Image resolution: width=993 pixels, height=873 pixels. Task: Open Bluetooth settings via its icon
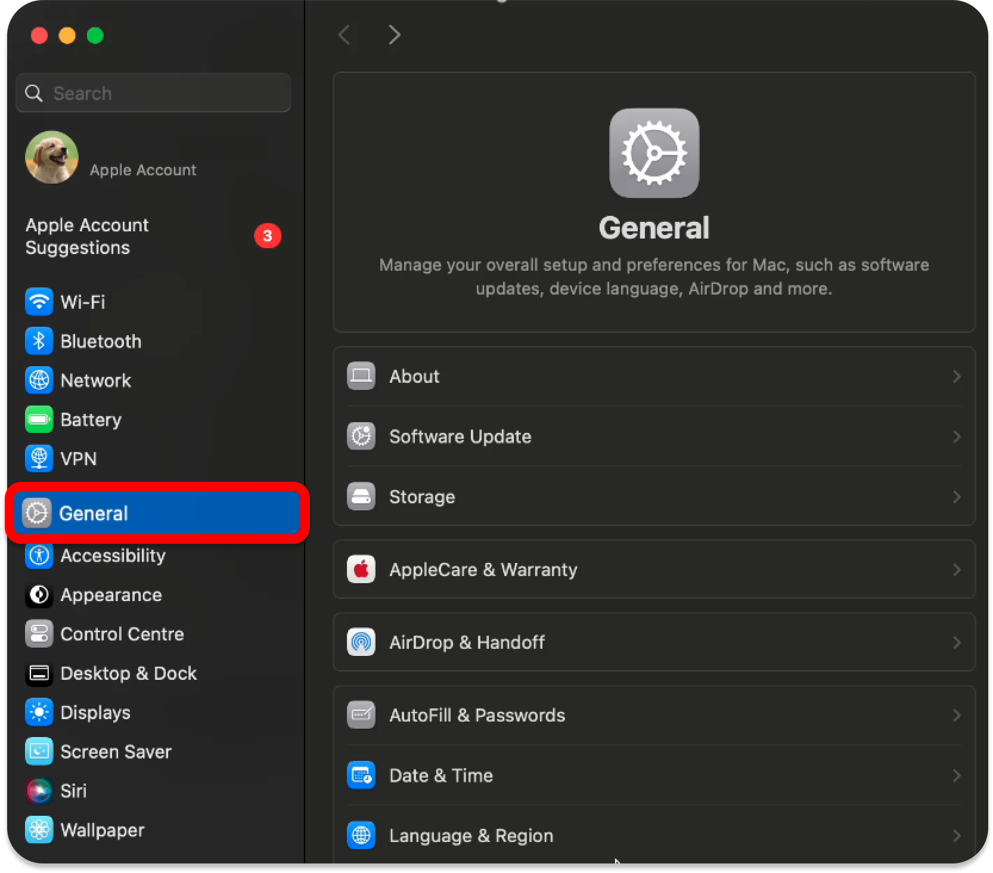pos(39,341)
